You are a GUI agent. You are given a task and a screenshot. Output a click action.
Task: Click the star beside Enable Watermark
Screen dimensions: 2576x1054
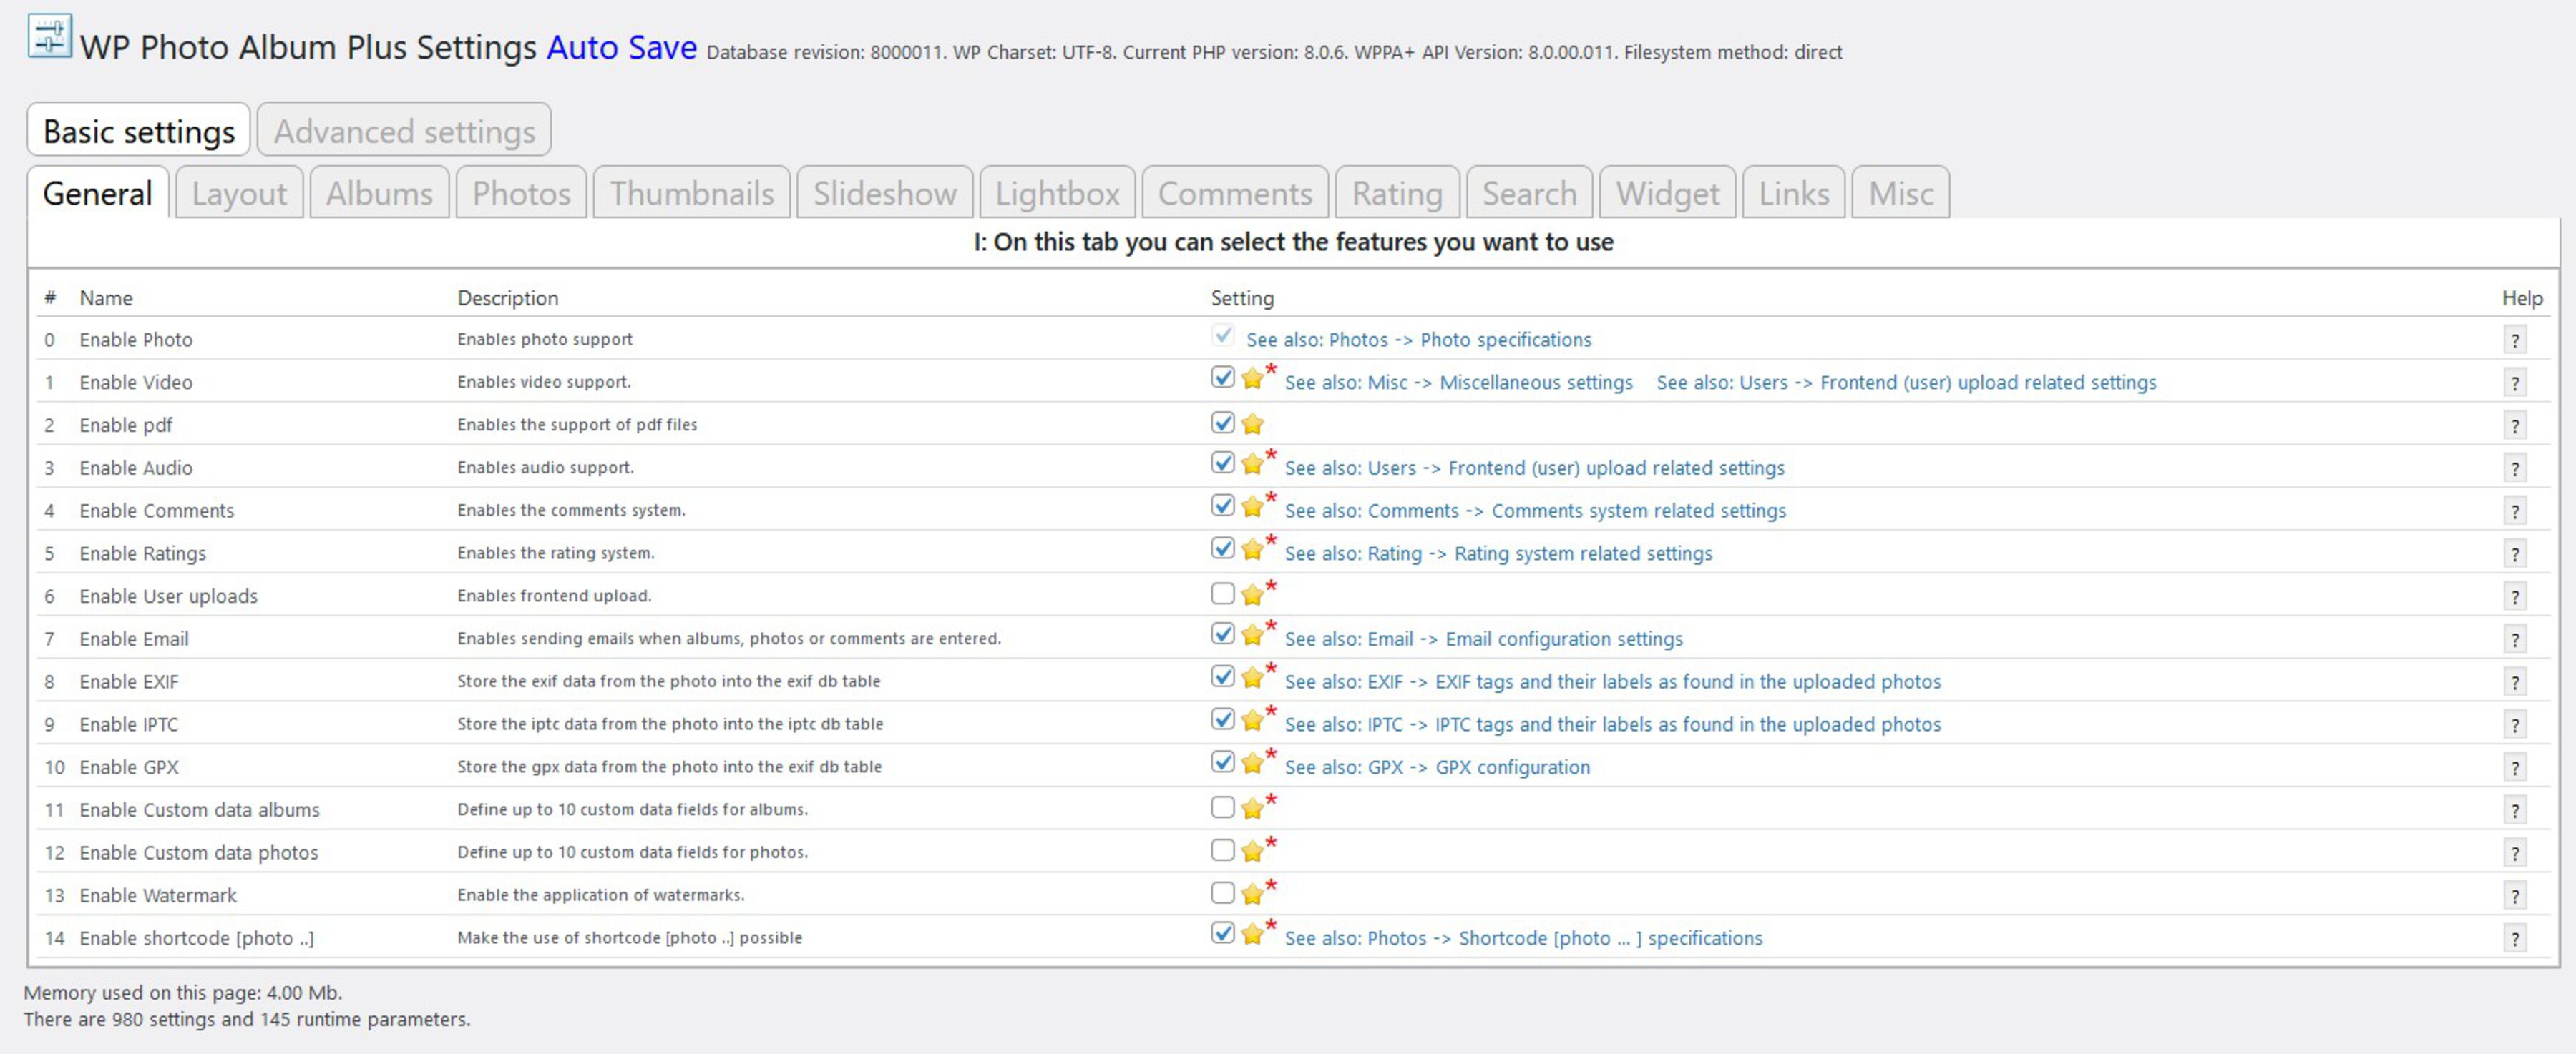click(x=1253, y=892)
